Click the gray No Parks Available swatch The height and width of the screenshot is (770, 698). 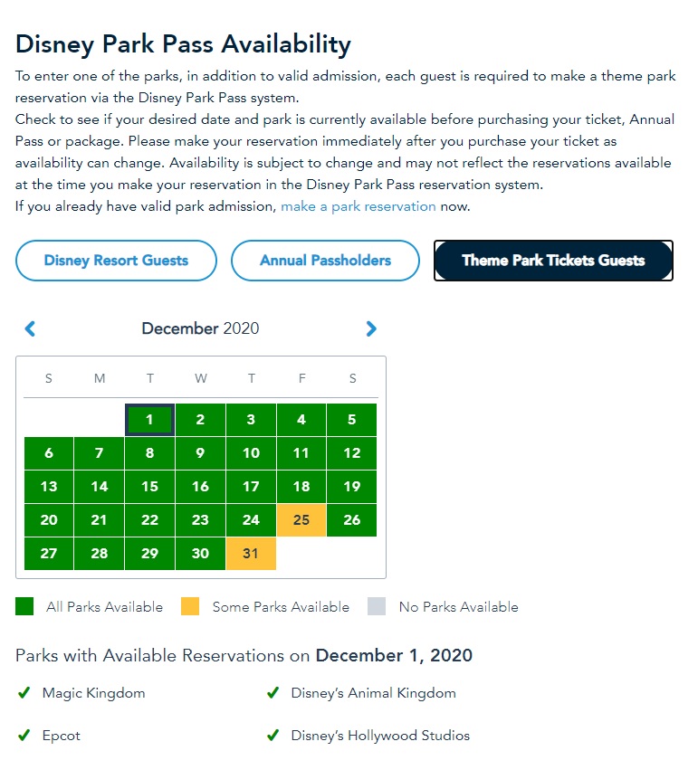pos(377,607)
